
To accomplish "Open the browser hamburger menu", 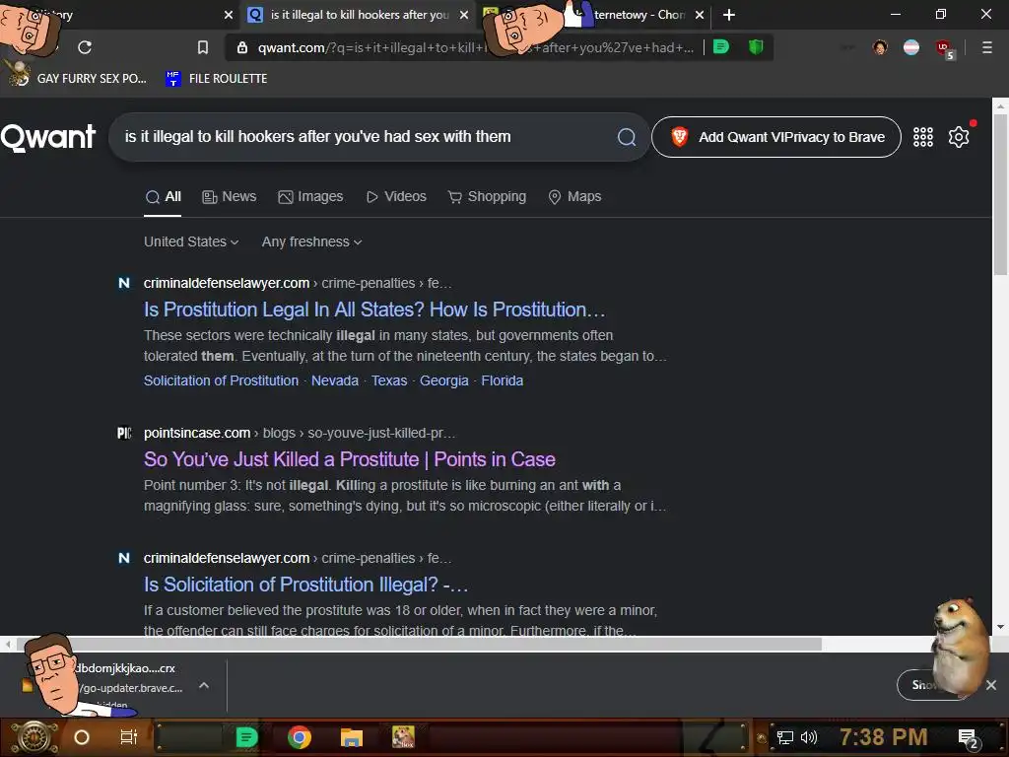I will [x=987, y=47].
